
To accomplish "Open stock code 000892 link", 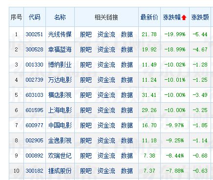I will (x=34, y=156).
